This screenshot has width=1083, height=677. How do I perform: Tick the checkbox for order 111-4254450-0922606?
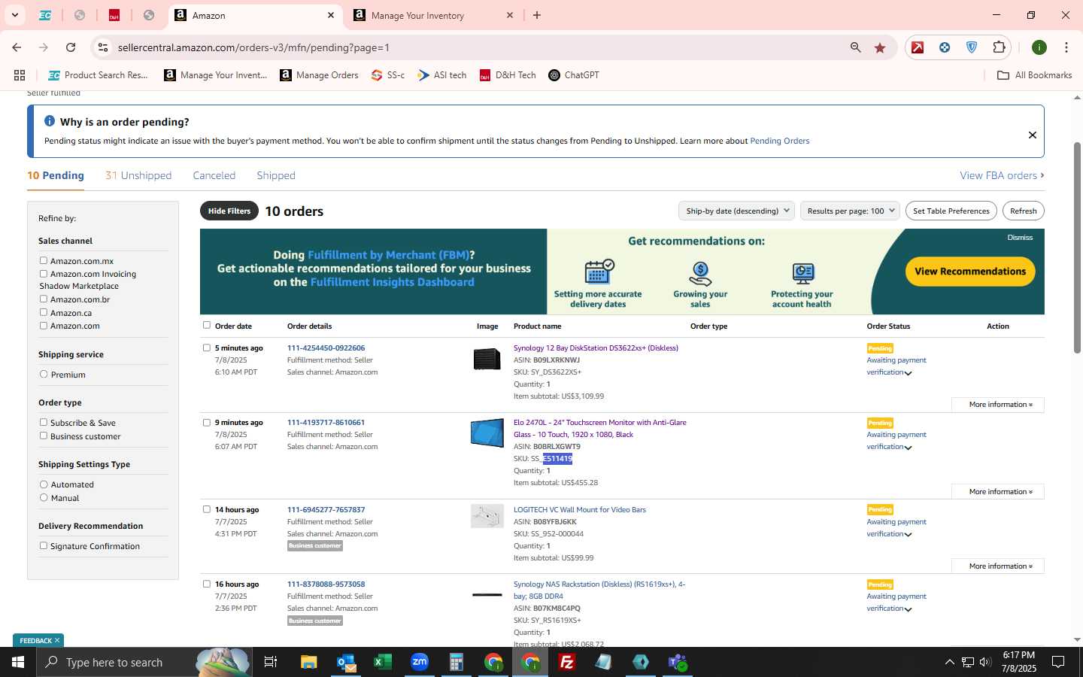click(x=207, y=348)
